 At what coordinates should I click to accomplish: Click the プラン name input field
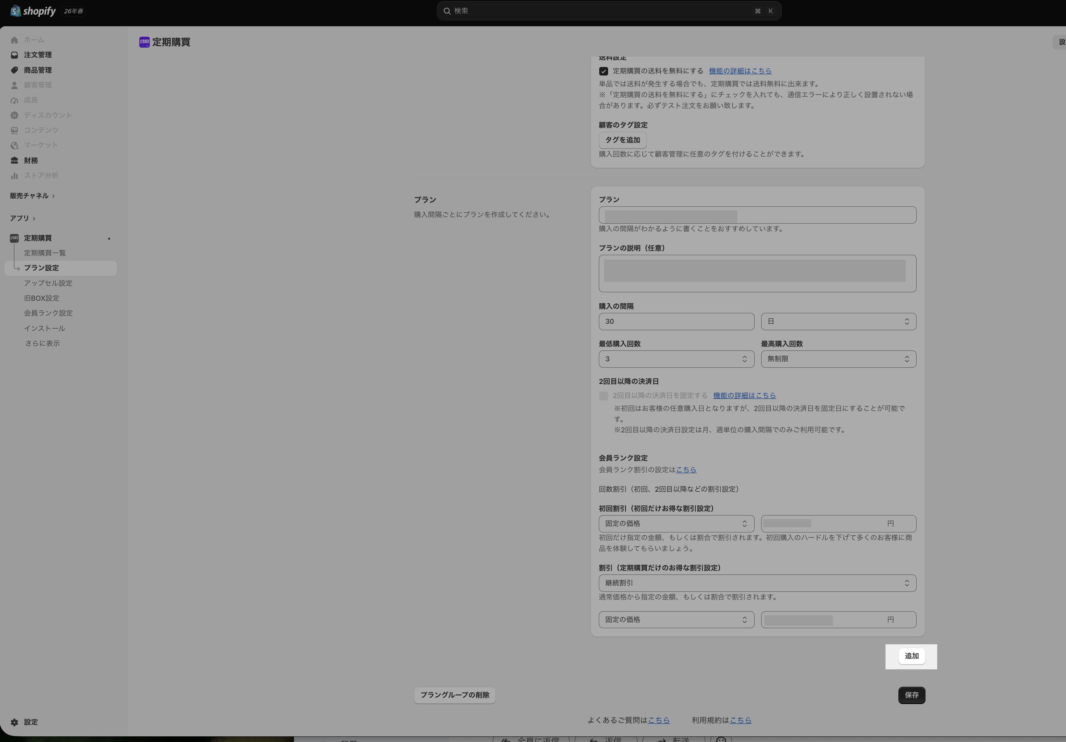pyautogui.click(x=758, y=215)
